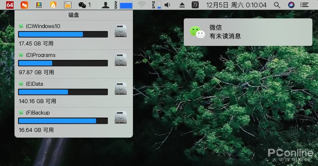Viewport: 318px width, 166px height.
Task: Click the eject icon in menu bar
Action: tap(182, 5)
